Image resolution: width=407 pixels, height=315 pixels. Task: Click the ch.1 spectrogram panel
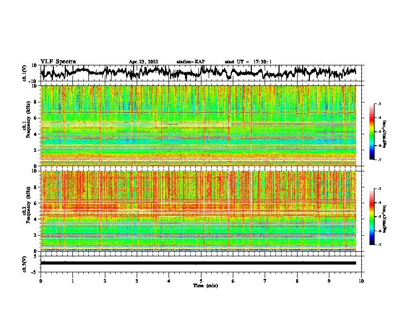pyautogui.click(x=198, y=126)
